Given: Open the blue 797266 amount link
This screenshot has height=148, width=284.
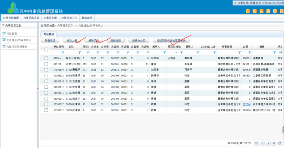Looking at the screenshot, I should (x=247, y=104).
